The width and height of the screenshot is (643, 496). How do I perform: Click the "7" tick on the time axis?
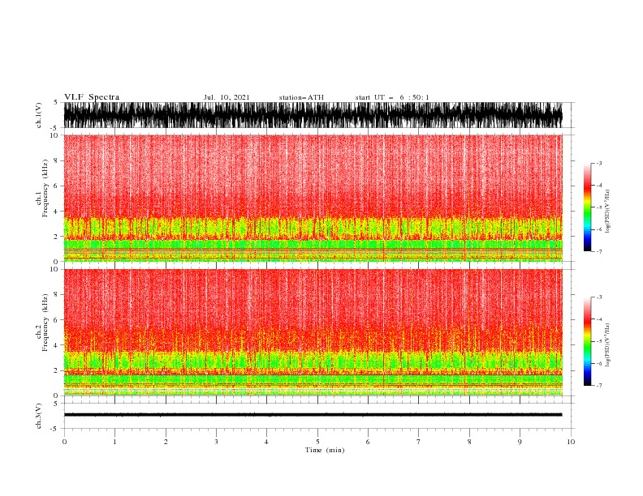[419, 442]
